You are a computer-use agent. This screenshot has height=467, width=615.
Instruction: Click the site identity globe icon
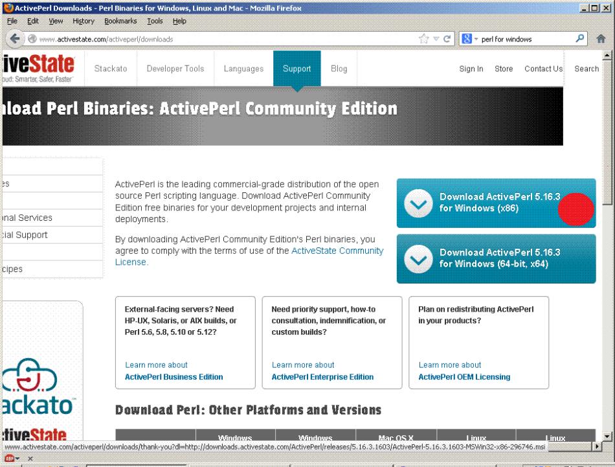[32, 39]
